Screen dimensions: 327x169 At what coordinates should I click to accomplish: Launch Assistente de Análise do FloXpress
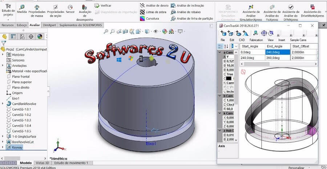point(272,12)
